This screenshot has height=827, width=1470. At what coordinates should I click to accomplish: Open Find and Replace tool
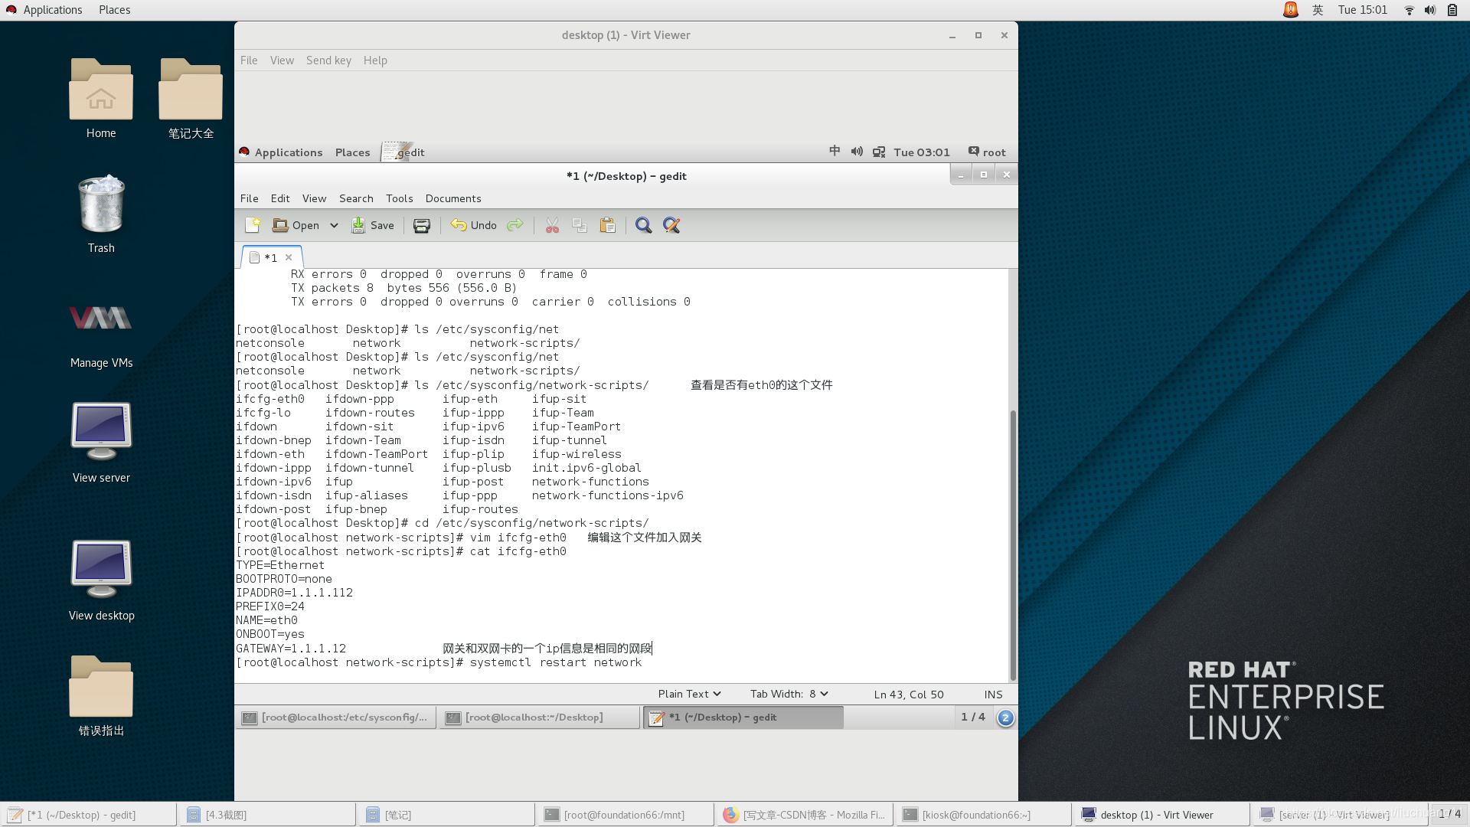[x=671, y=225]
